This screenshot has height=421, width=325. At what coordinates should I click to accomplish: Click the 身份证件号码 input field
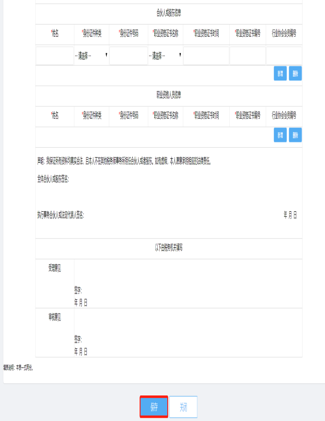click(129, 56)
